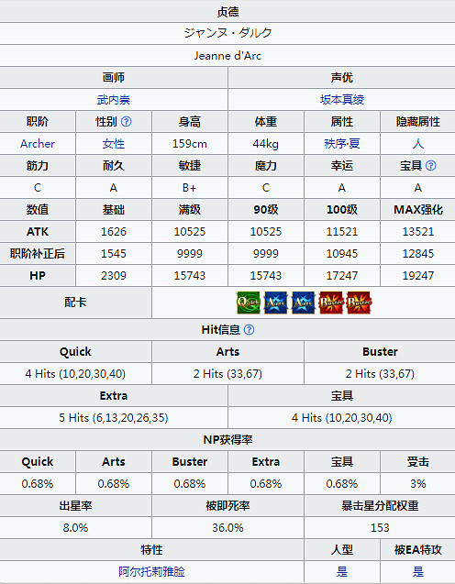Click the 声优 header cell
This screenshot has width=455, height=584.
coord(342,77)
